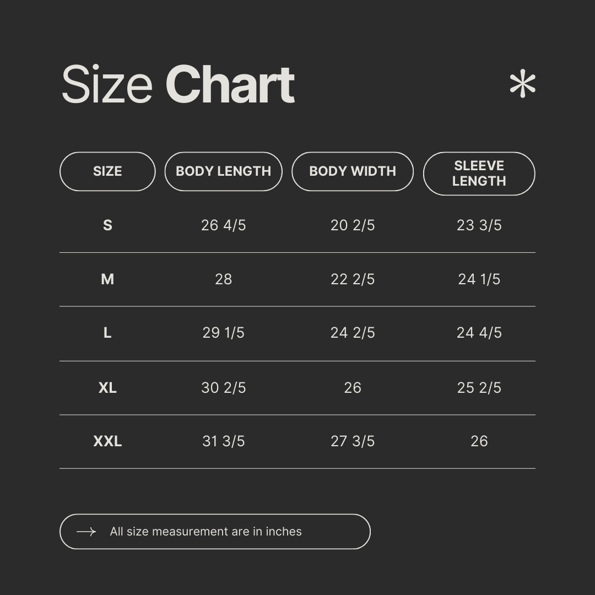Click the 22 2/5 body width value
The image size is (595, 595).
(352, 279)
